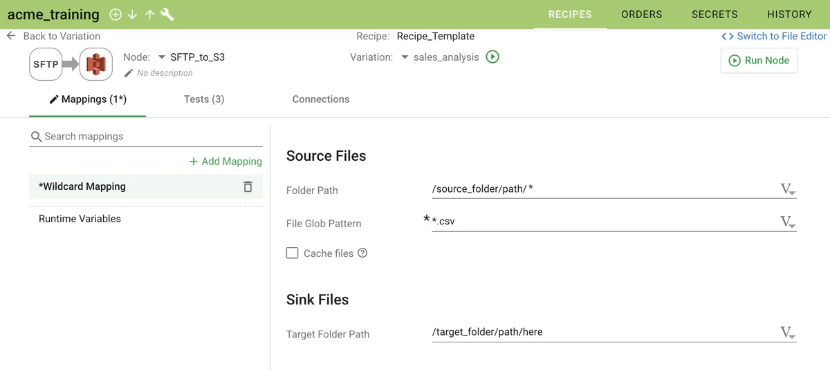Click the down arrow icon in header
The image size is (830, 370).
132,14
